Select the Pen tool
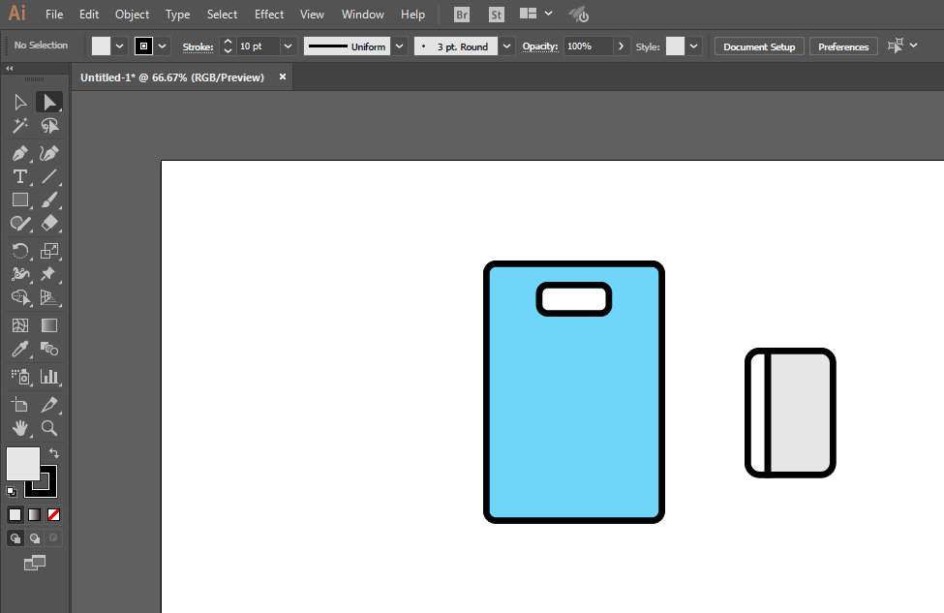Screen dimensions: 944x613 tap(20, 154)
